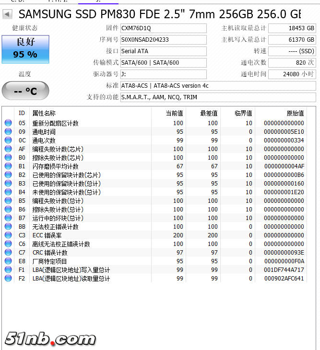This screenshot has height=350, width=320.
Task: Sort by the ID column header
Action: [x=22, y=113]
